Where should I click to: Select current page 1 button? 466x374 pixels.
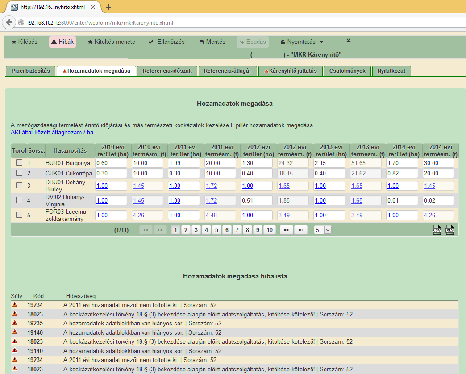[175, 230]
